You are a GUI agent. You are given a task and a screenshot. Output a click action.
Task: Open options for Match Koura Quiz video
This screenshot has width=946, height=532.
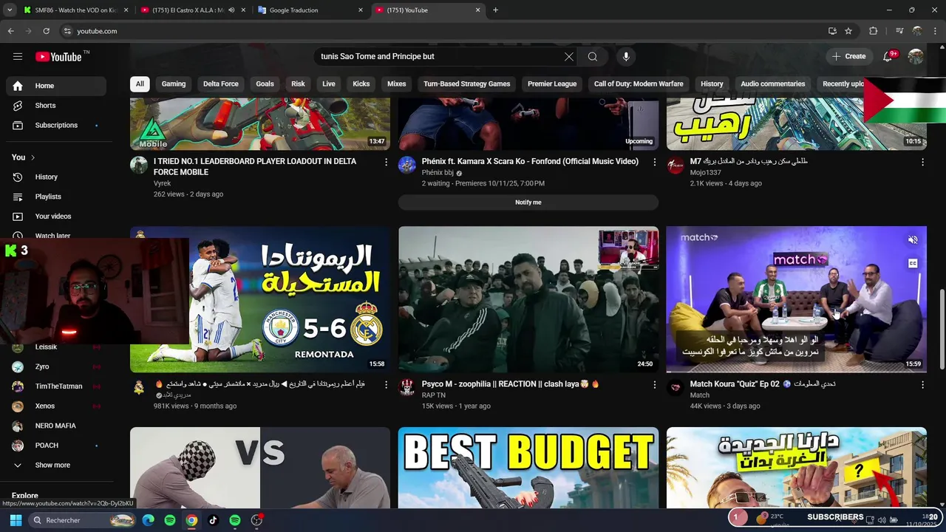(922, 385)
